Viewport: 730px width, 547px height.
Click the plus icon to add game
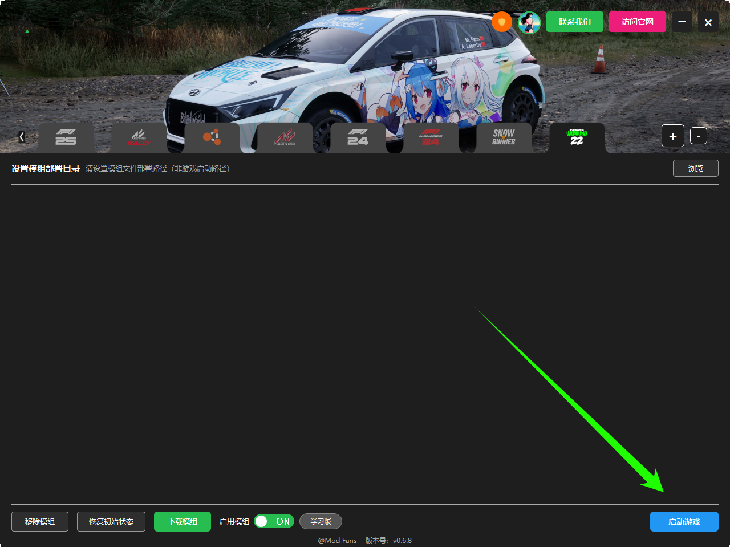[x=673, y=136]
